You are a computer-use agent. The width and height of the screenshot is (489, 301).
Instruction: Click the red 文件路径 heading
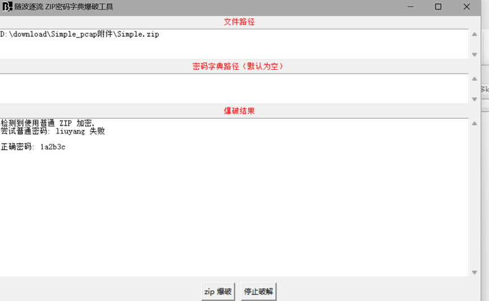(x=239, y=22)
